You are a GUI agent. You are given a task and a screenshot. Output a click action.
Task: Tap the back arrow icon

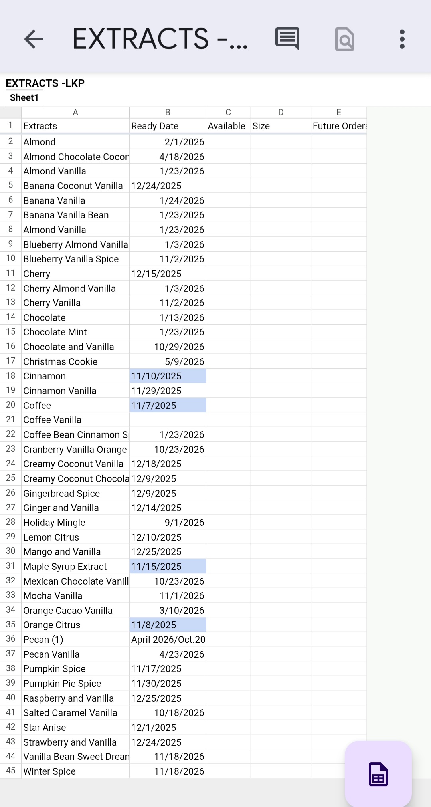click(x=34, y=39)
